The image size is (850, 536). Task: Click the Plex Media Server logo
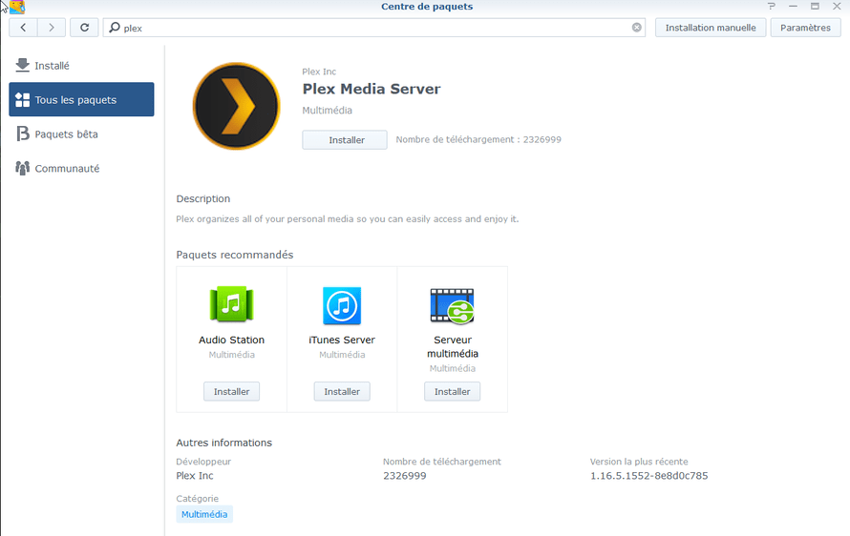tap(236, 106)
